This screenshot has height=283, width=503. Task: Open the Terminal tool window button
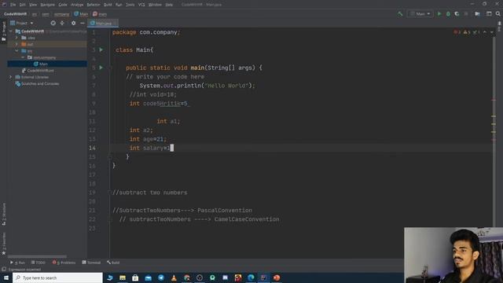91,263
